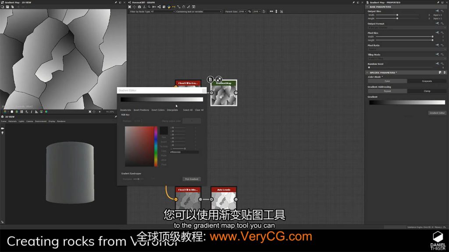
Task: Click the grid icon in 2D View bottom bar
Action: click(x=21, y=112)
